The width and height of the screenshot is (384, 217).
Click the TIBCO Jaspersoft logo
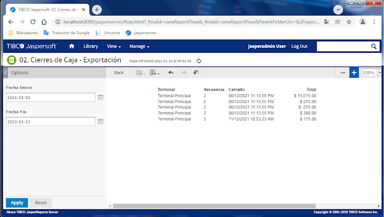[32, 46]
